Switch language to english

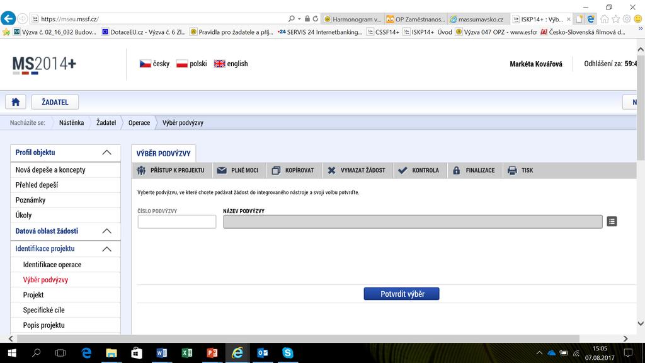(x=231, y=64)
